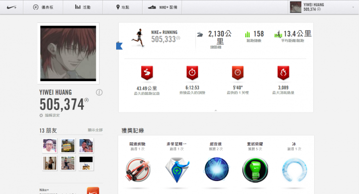Click the NikeFuel plus icon beside 505,374 in nav
The width and height of the screenshot is (359, 194).
[319, 9]
